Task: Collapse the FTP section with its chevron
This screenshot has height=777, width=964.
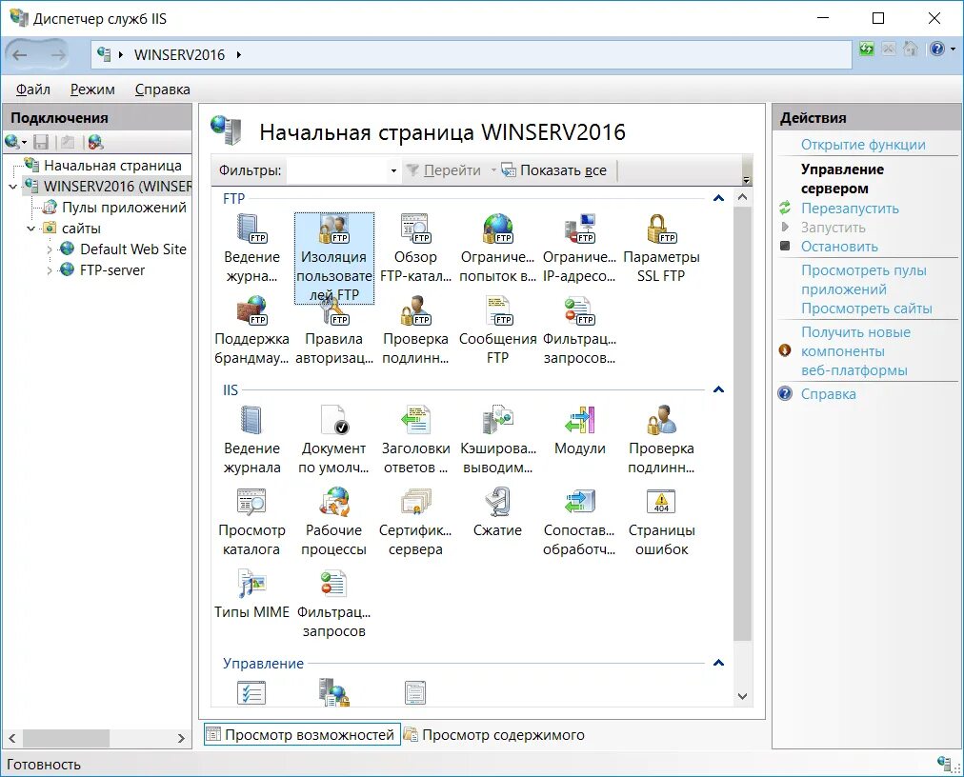Action: pyautogui.click(x=718, y=198)
